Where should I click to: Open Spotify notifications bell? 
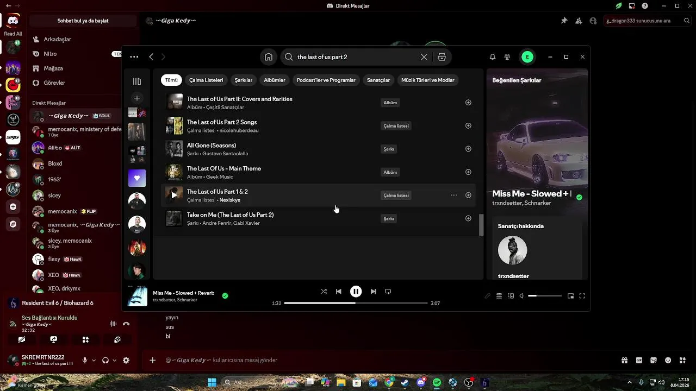(x=493, y=57)
